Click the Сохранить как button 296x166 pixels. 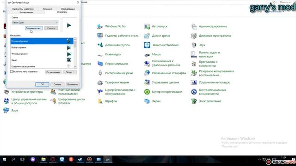click(34, 28)
